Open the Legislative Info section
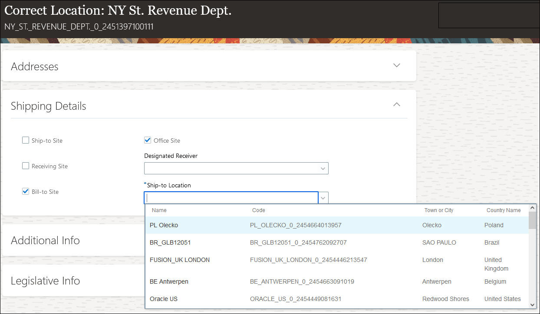Image resolution: width=540 pixels, height=314 pixels. coord(46,281)
